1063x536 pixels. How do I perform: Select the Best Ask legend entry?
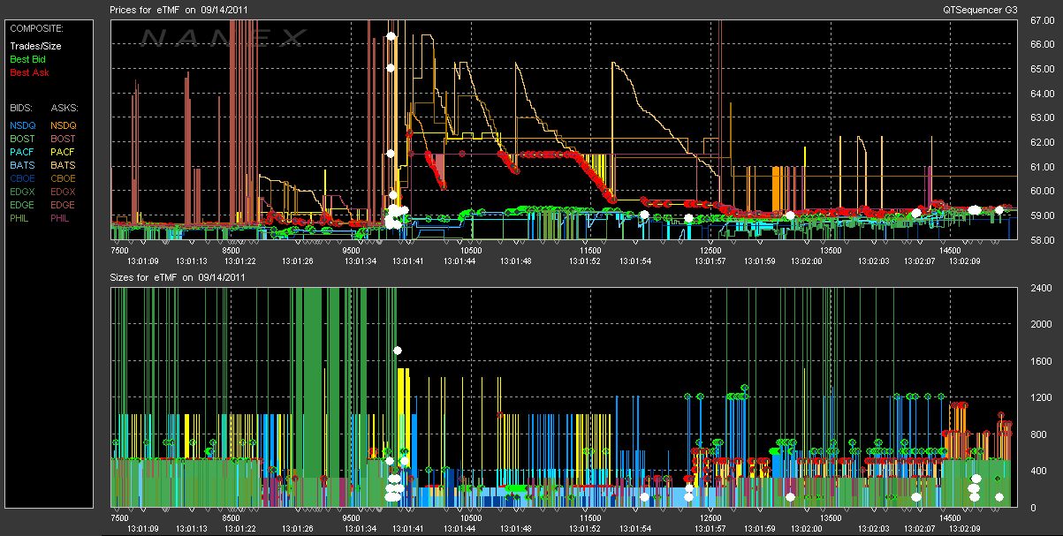tap(29, 72)
